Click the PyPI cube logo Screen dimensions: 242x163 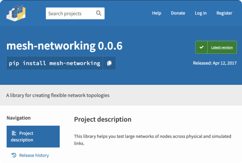click(x=16, y=13)
